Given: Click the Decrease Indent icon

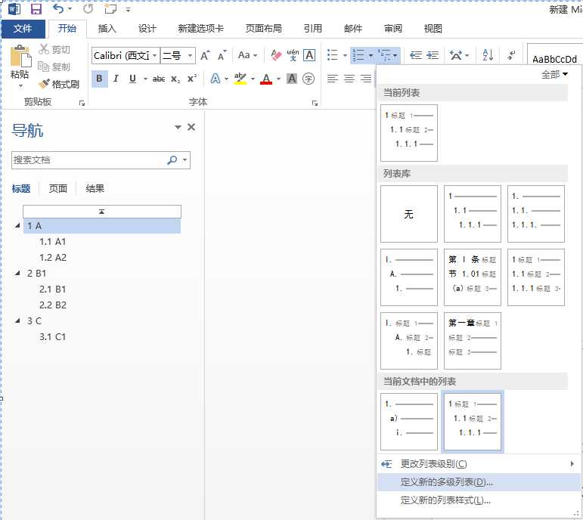Looking at the screenshot, I should (416, 55).
